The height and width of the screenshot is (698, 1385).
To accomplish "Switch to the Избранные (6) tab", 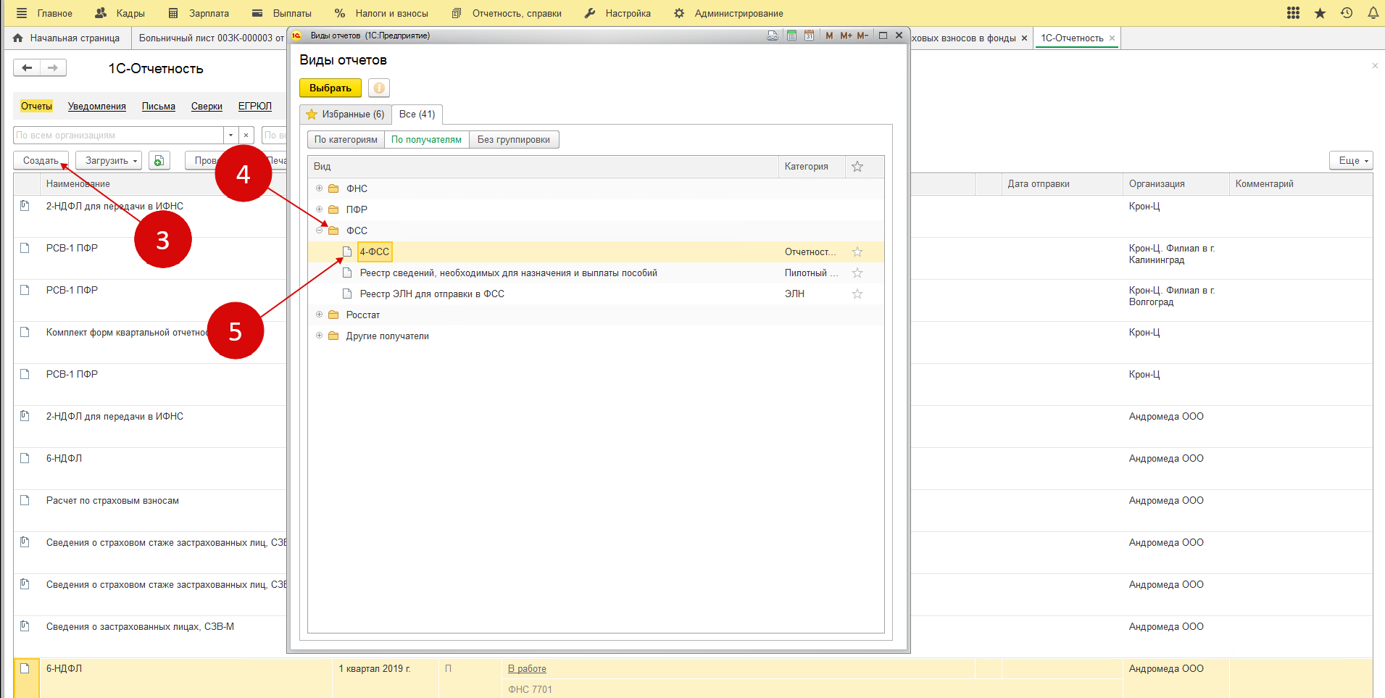I will click(346, 115).
